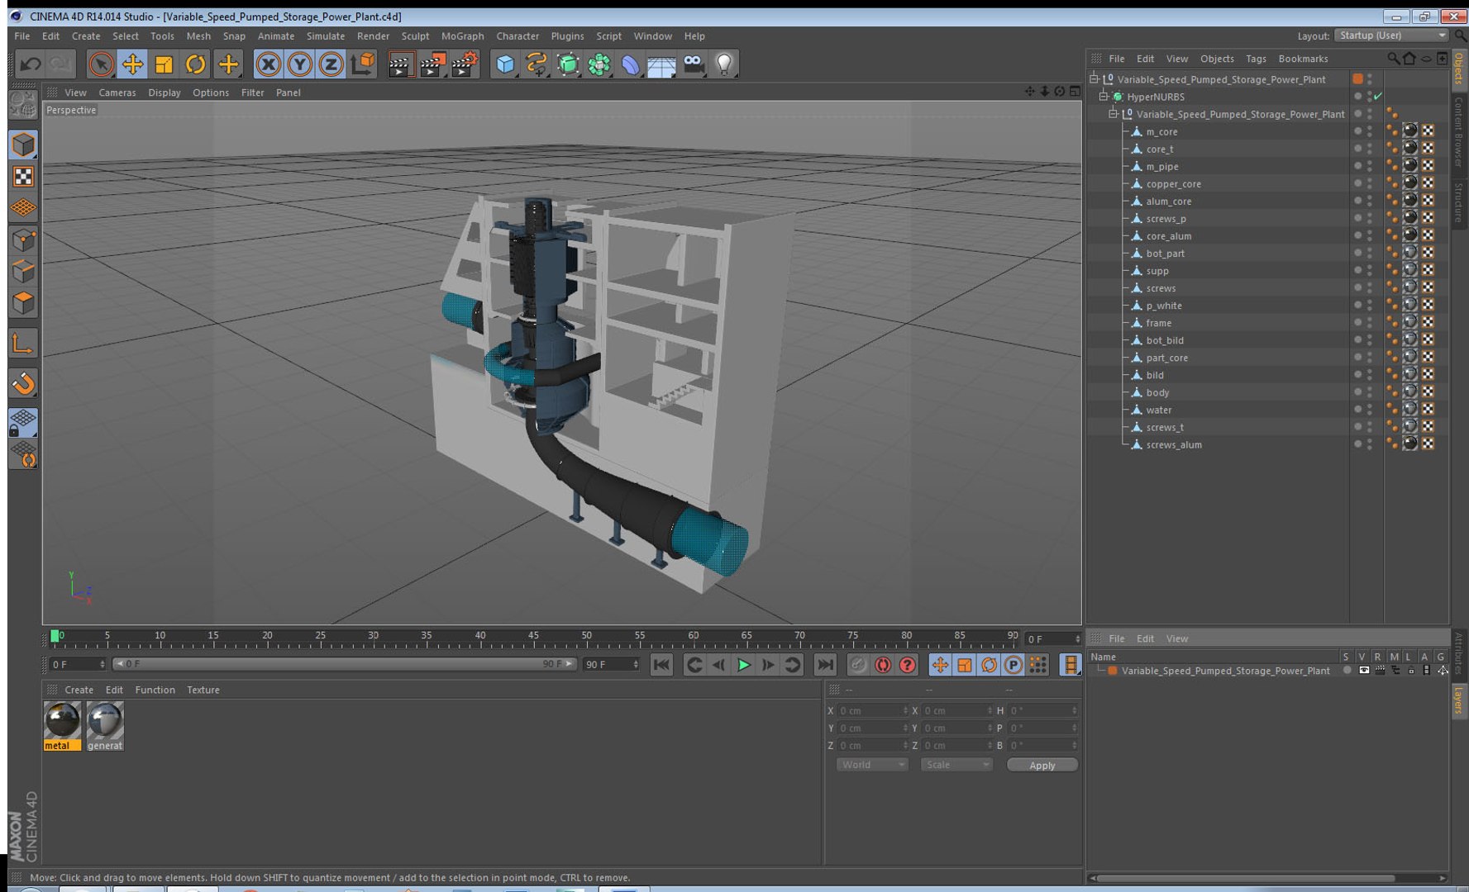Open the MoGraph menu

462,36
